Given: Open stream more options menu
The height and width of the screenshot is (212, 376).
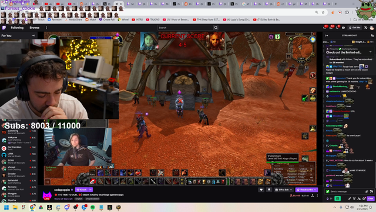Looking at the screenshot, I should tap(317, 196).
